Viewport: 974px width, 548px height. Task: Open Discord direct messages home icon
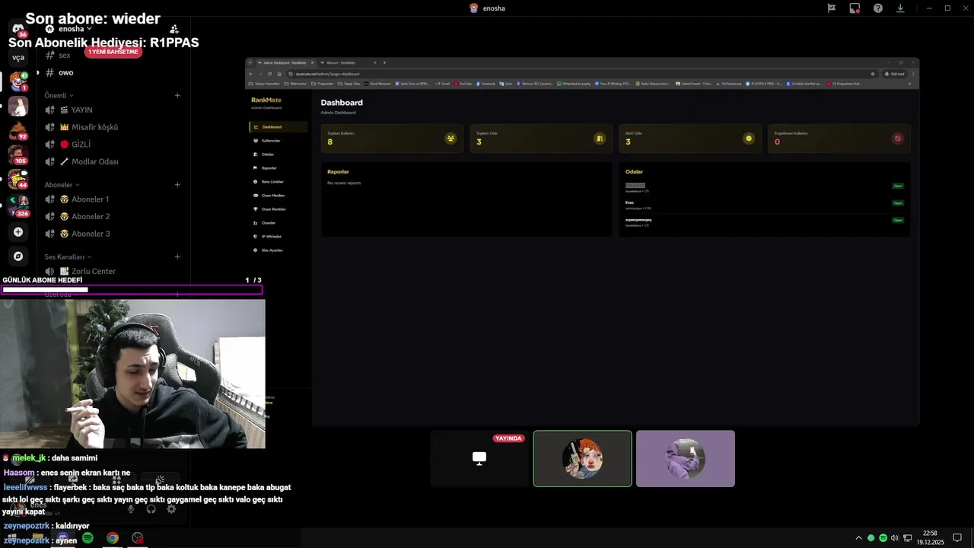[x=18, y=29]
